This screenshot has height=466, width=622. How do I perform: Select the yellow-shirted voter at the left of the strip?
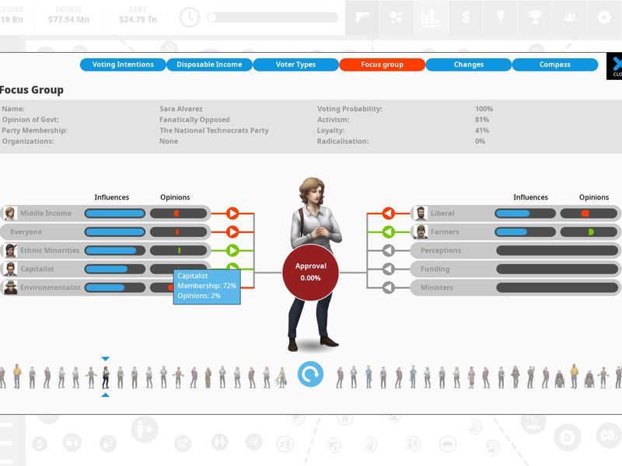16,376
